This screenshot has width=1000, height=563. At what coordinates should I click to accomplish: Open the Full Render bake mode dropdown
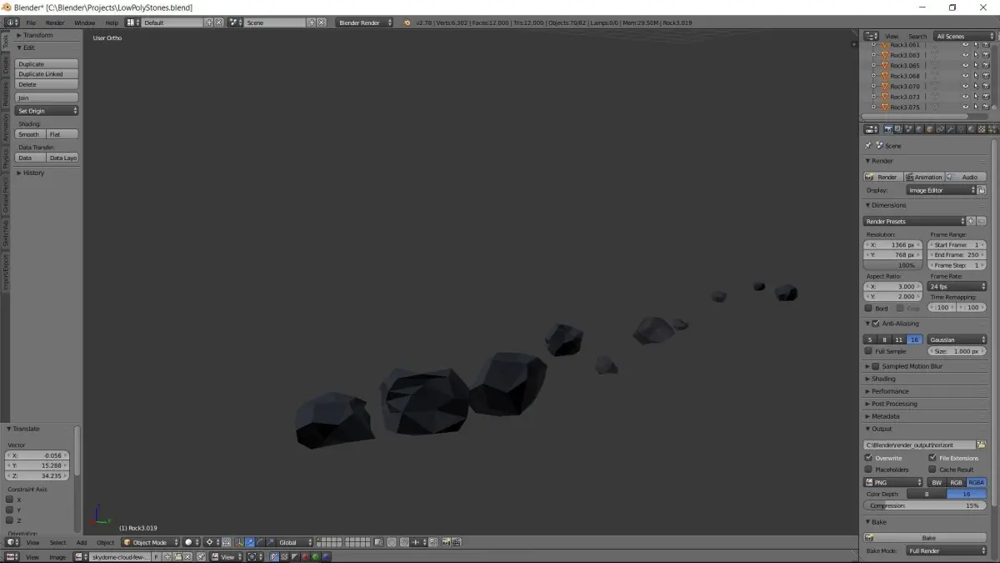(x=947, y=550)
